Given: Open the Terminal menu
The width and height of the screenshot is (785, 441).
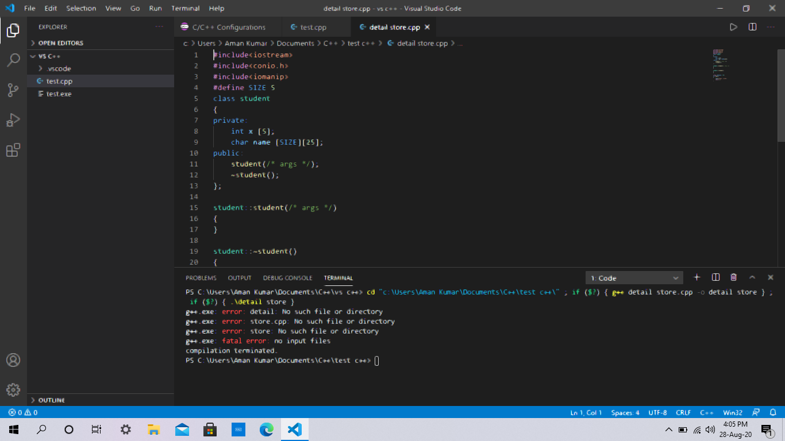Looking at the screenshot, I should click(x=185, y=8).
